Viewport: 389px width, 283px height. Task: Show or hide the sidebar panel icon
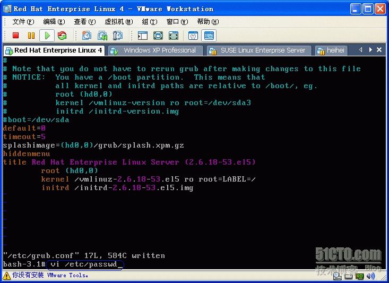click(x=143, y=36)
